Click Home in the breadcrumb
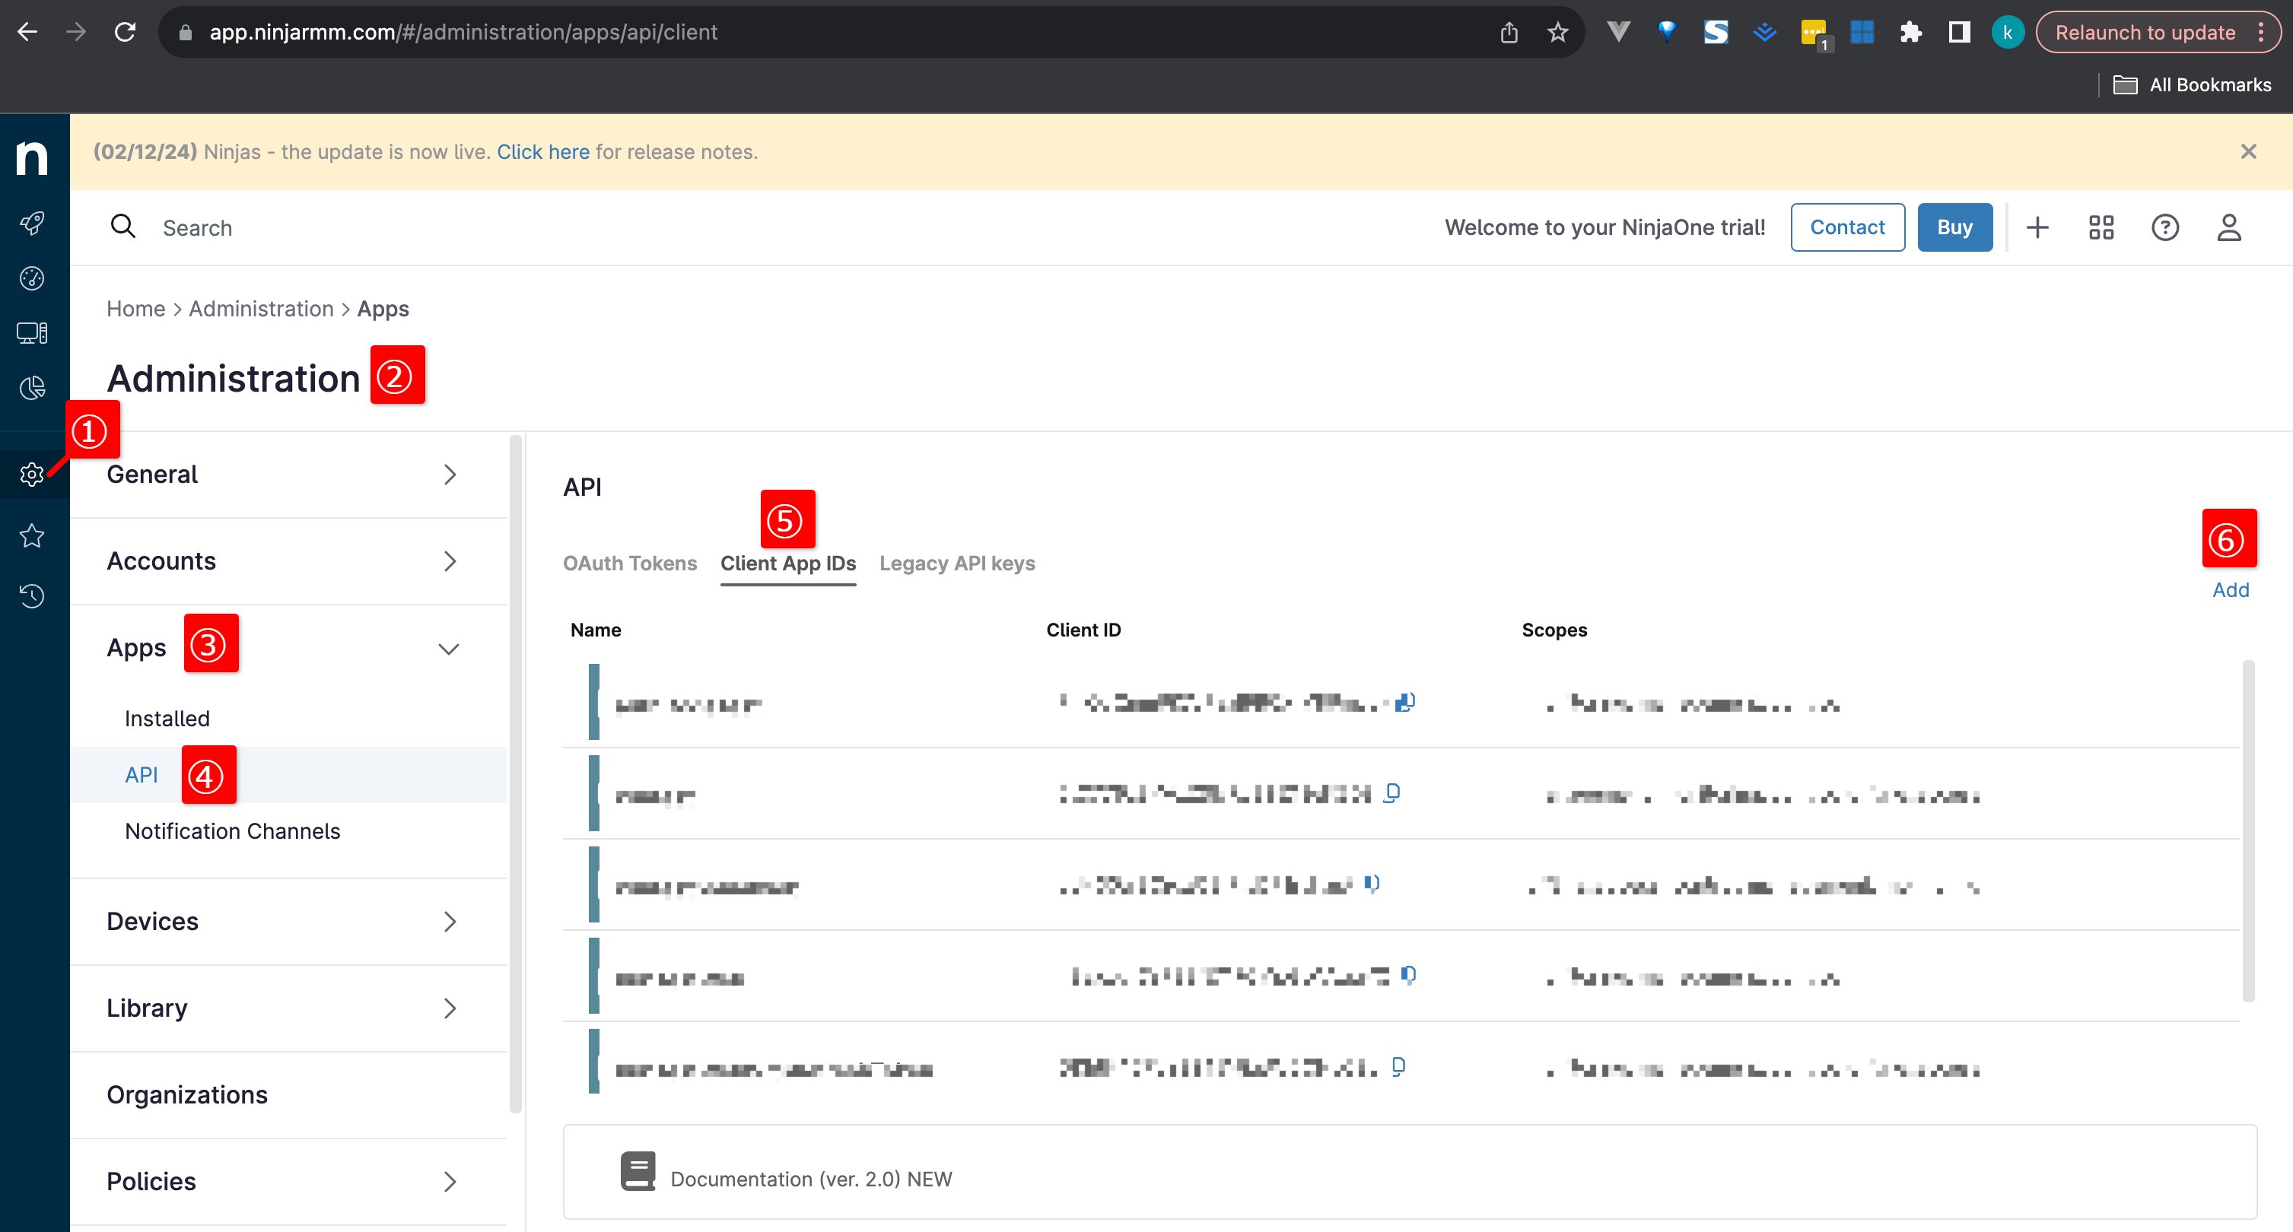 pyautogui.click(x=136, y=309)
